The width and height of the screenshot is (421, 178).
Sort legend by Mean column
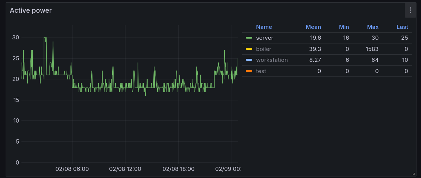[313, 27]
